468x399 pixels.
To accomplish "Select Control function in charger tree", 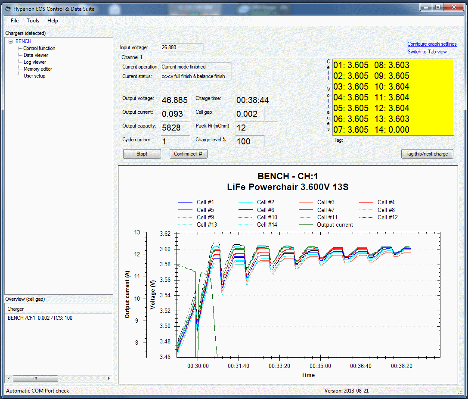I will tap(39, 48).
